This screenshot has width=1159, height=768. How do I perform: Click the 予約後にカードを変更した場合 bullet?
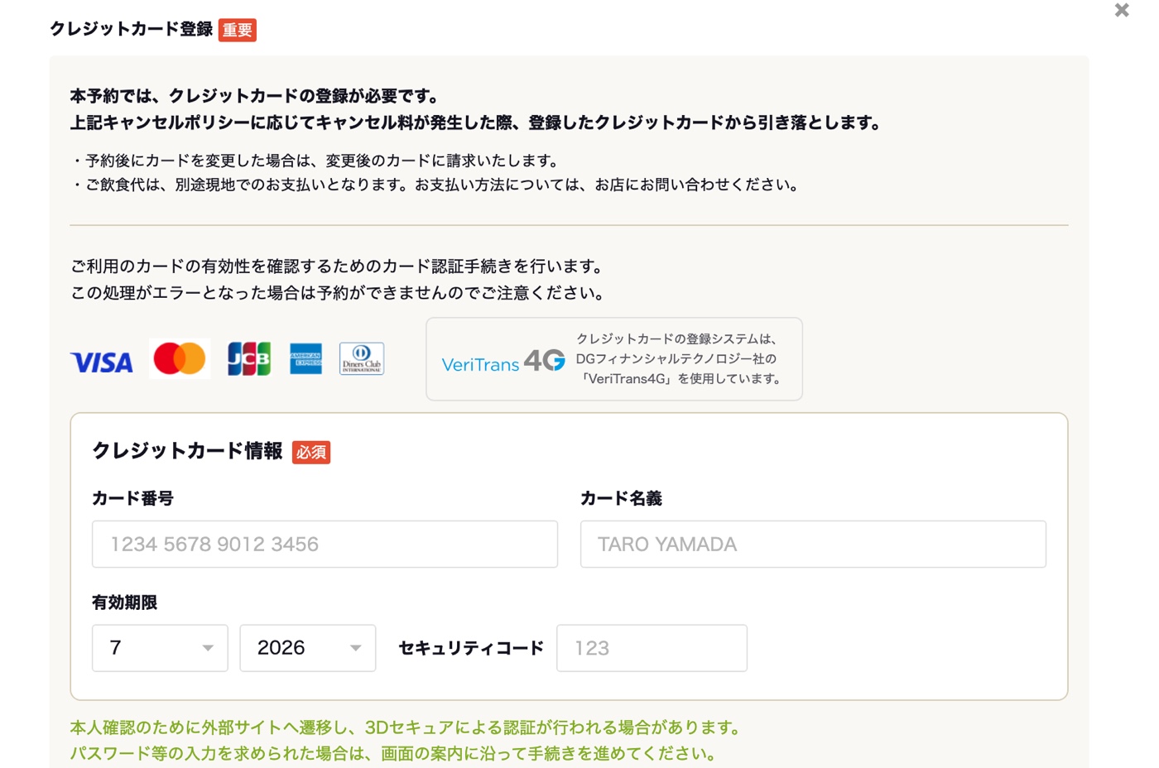point(318,161)
